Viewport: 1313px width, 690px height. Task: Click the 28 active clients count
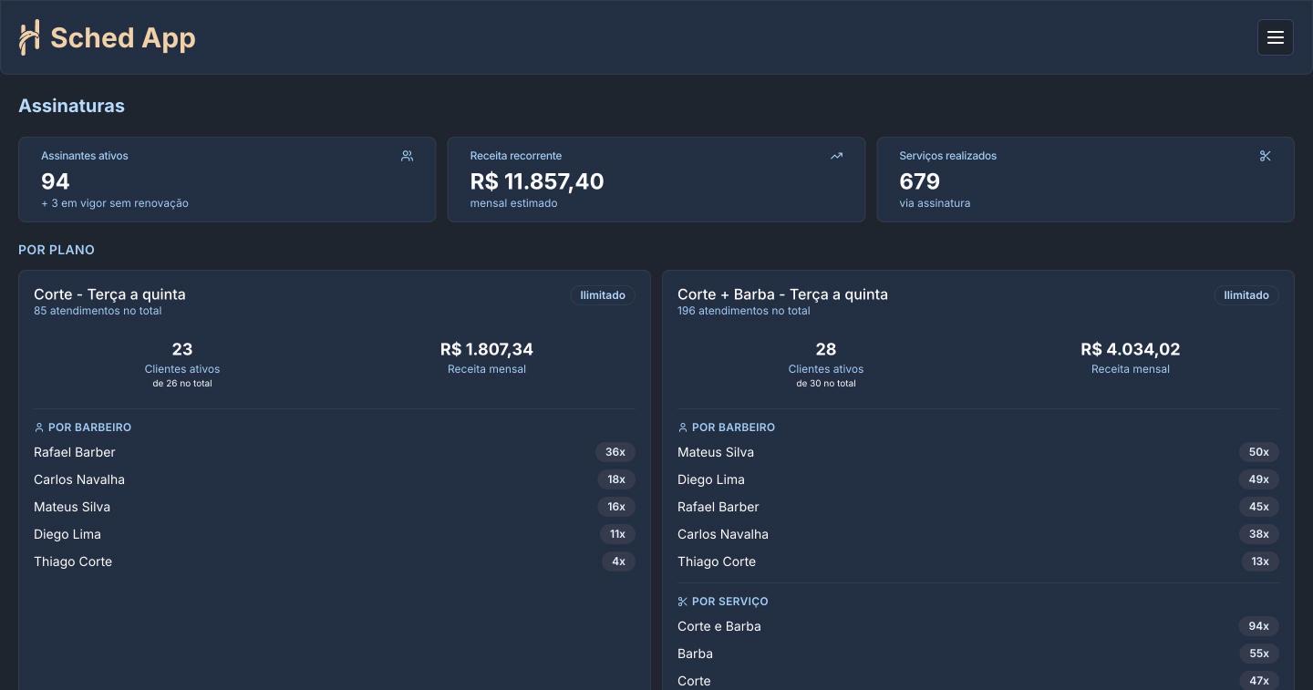(x=826, y=349)
